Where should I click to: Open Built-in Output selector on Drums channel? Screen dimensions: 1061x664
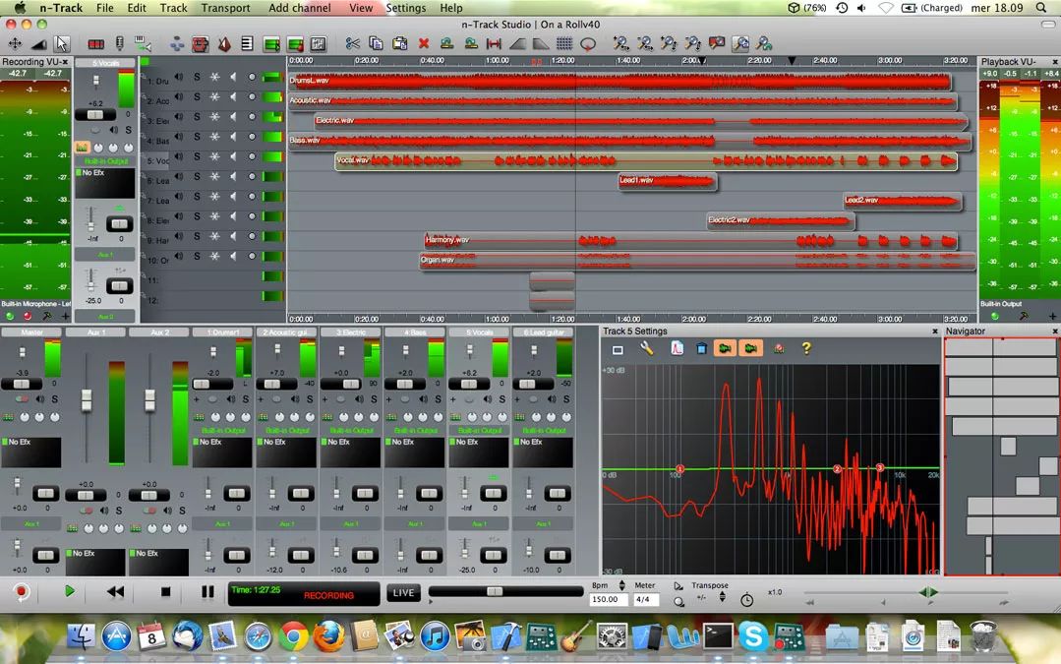(222, 431)
